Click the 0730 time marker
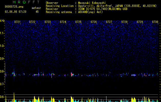 pos(155,22)
